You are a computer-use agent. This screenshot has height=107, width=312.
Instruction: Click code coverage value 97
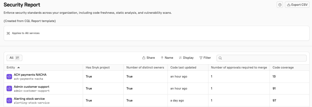click(274, 100)
